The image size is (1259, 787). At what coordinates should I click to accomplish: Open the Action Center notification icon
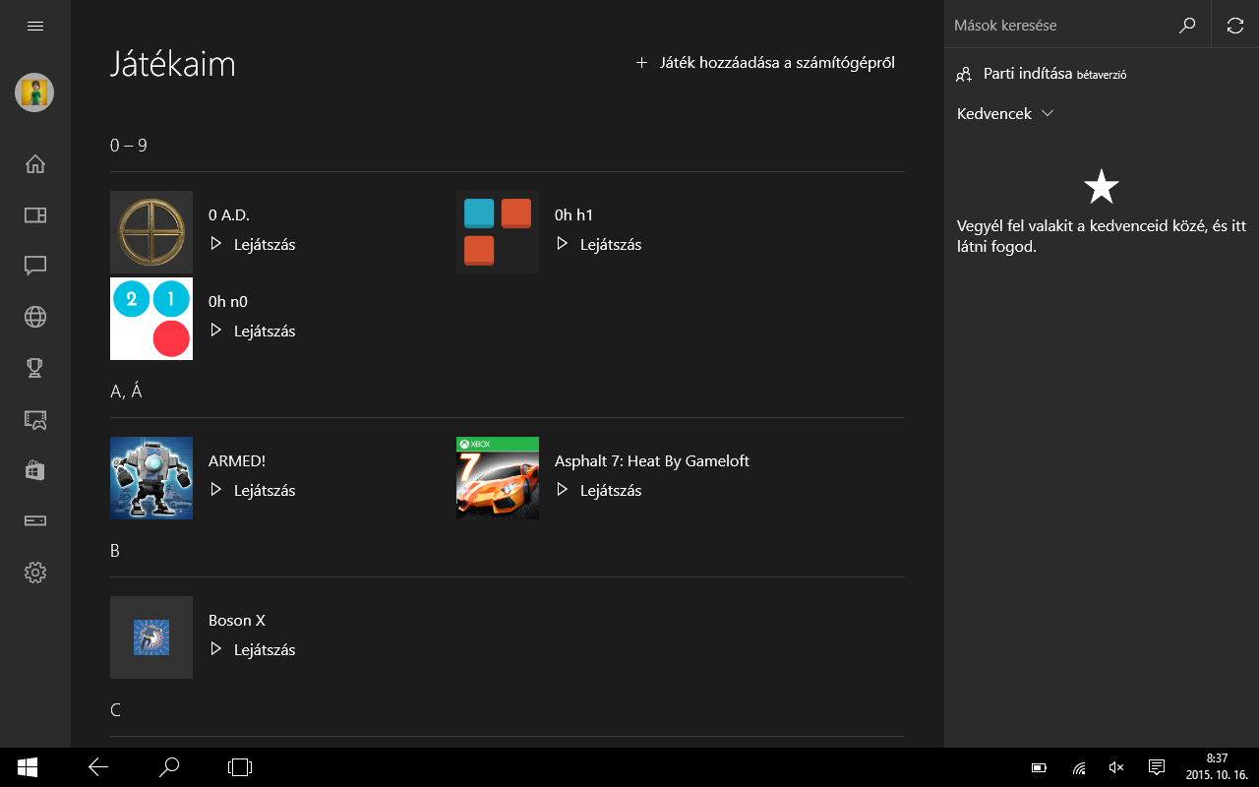[1158, 767]
